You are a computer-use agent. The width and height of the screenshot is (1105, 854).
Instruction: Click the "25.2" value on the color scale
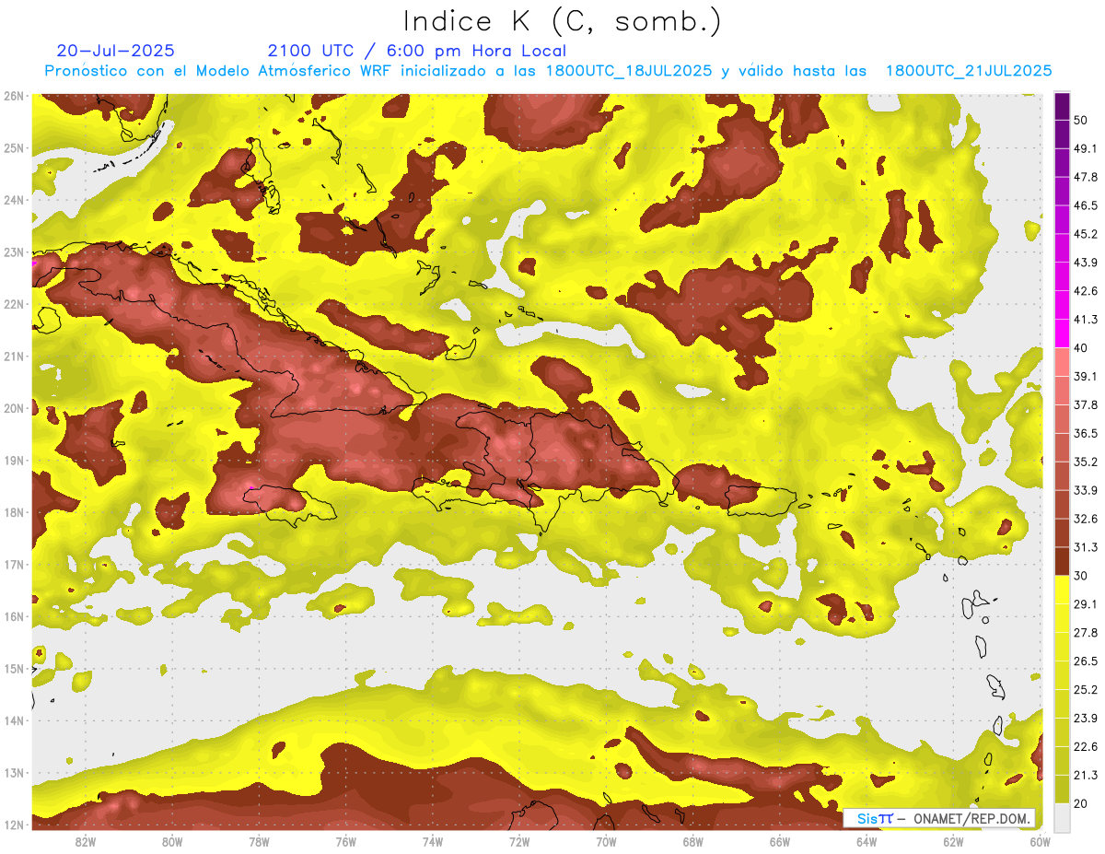(x=1085, y=690)
